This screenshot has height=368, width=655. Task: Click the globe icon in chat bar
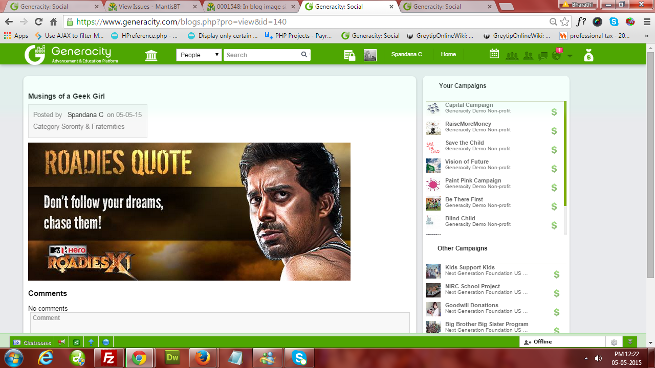point(106,342)
